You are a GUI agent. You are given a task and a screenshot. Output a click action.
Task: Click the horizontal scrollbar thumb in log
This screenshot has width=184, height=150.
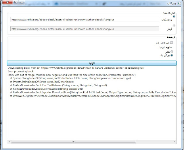point(73,141)
